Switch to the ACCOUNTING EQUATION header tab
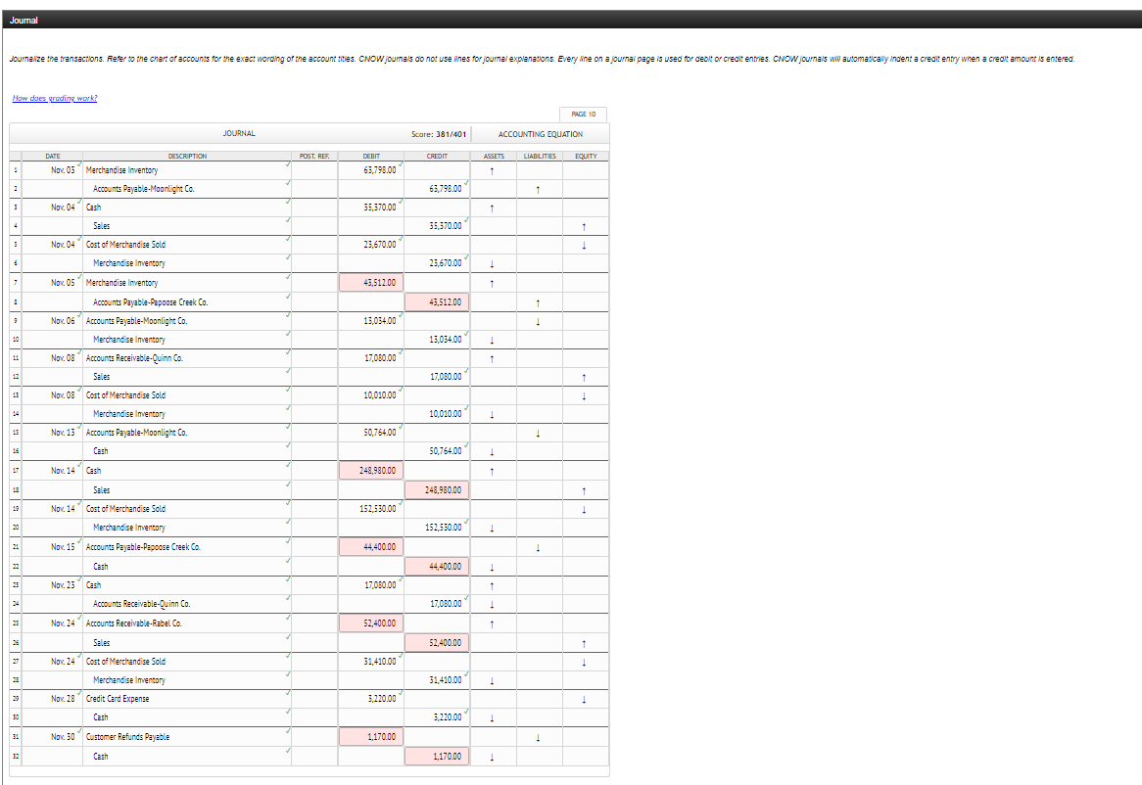The image size is (1142, 785). 541,135
